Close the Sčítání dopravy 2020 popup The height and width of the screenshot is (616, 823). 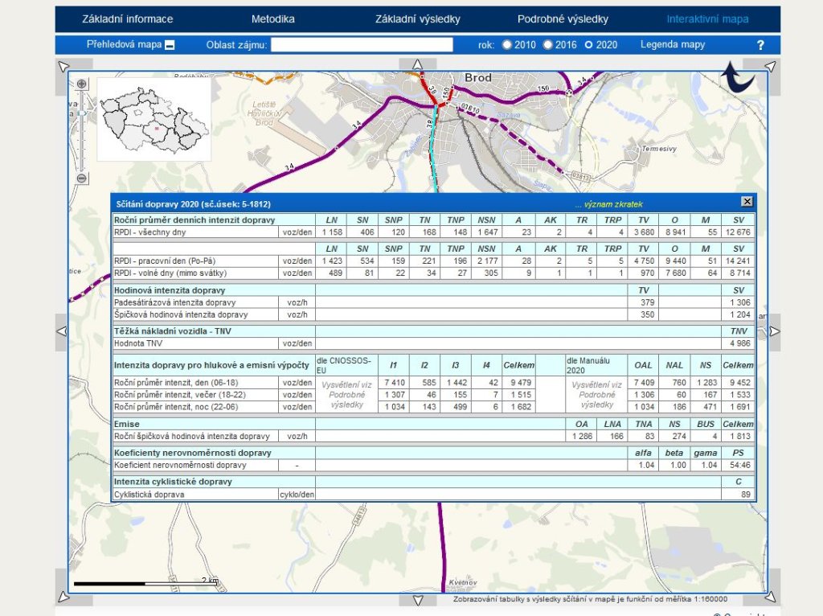747,202
